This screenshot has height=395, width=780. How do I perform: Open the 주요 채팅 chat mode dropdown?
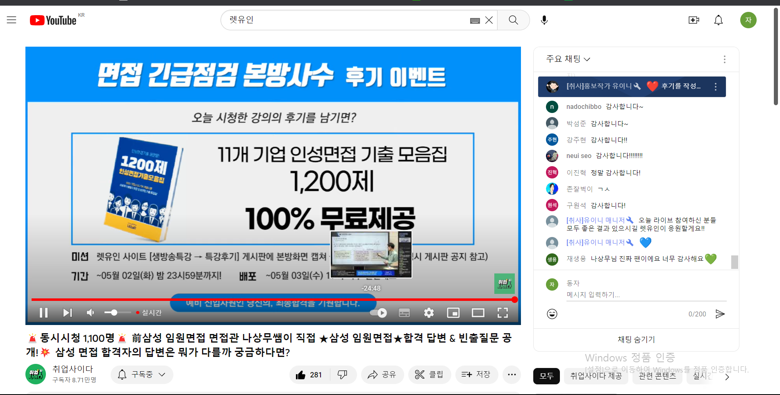pos(568,59)
